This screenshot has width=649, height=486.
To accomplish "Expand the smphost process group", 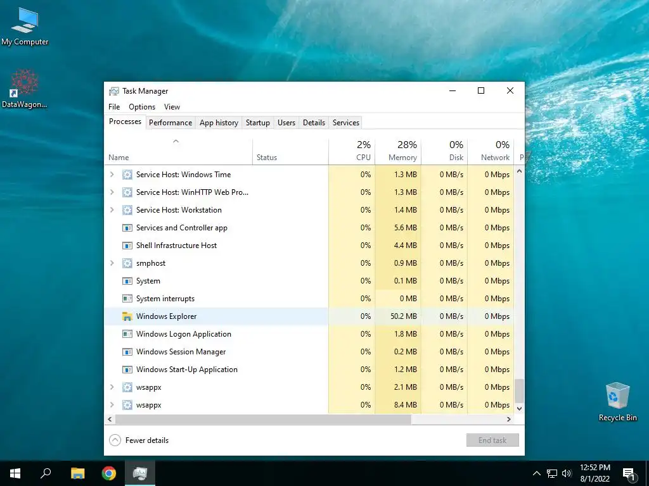I will (112, 263).
